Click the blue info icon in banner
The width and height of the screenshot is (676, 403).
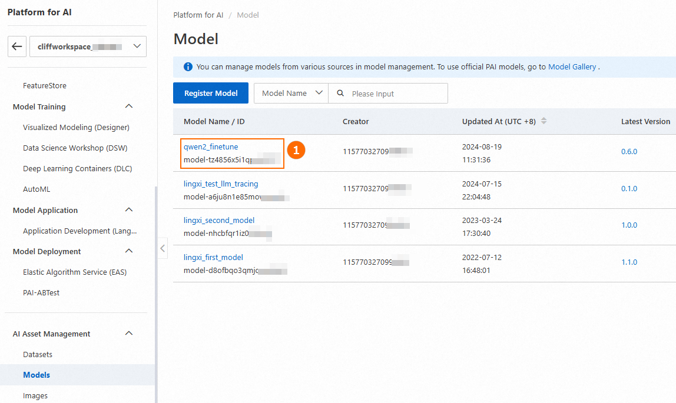pos(188,67)
